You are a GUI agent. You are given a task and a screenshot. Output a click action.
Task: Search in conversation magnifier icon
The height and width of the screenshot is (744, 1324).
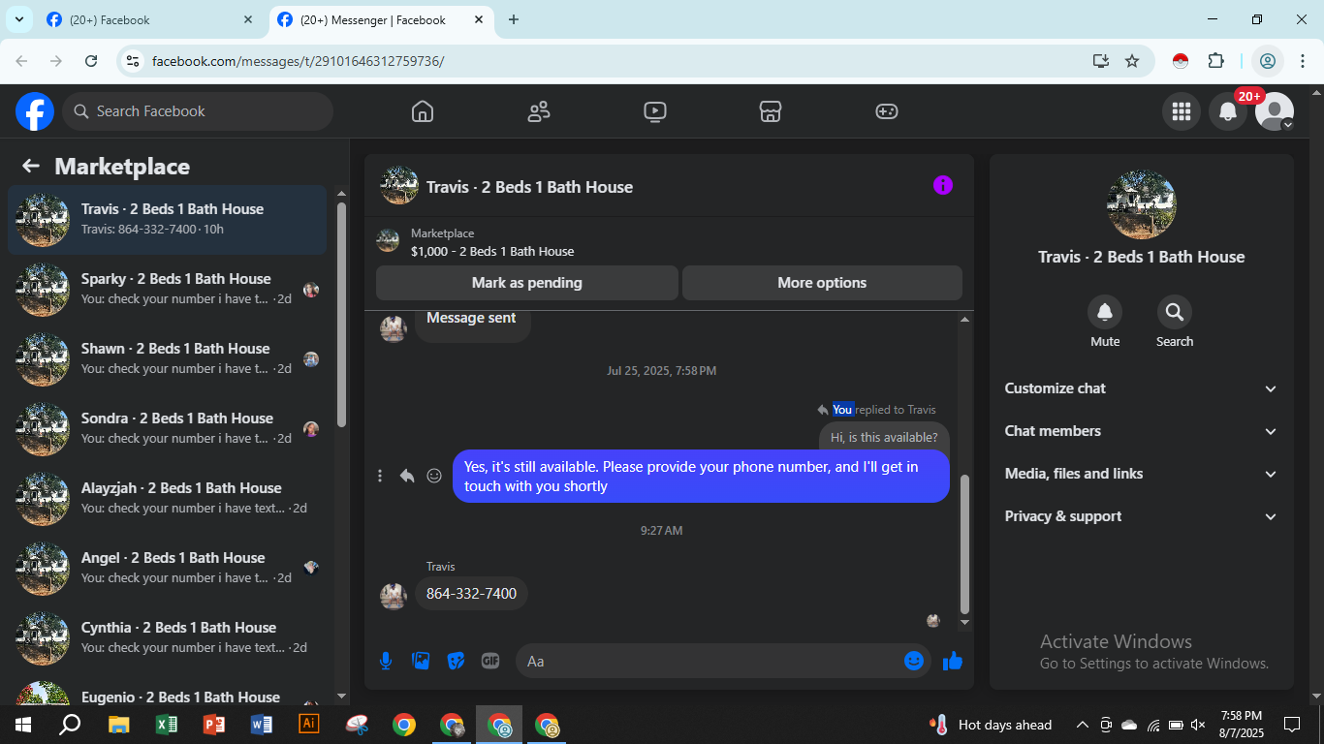[x=1175, y=312]
